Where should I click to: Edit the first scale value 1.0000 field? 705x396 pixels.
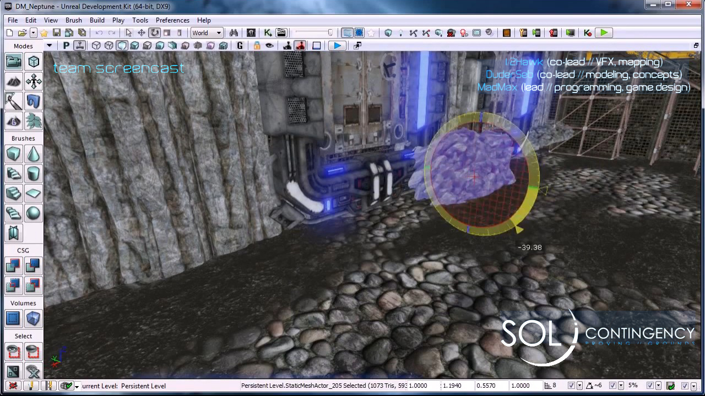(x=424, y=386)
